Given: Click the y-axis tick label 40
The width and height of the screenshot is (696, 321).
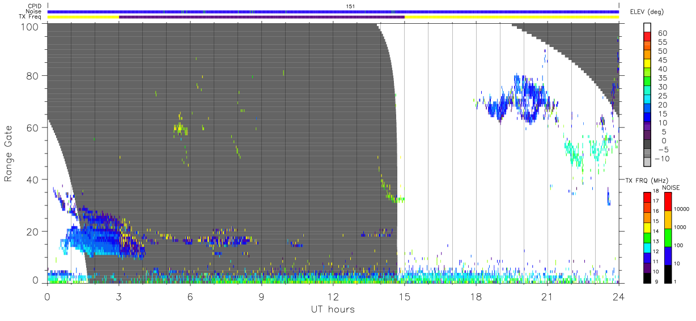Looking at the screenshot, I should coord(33,179).
